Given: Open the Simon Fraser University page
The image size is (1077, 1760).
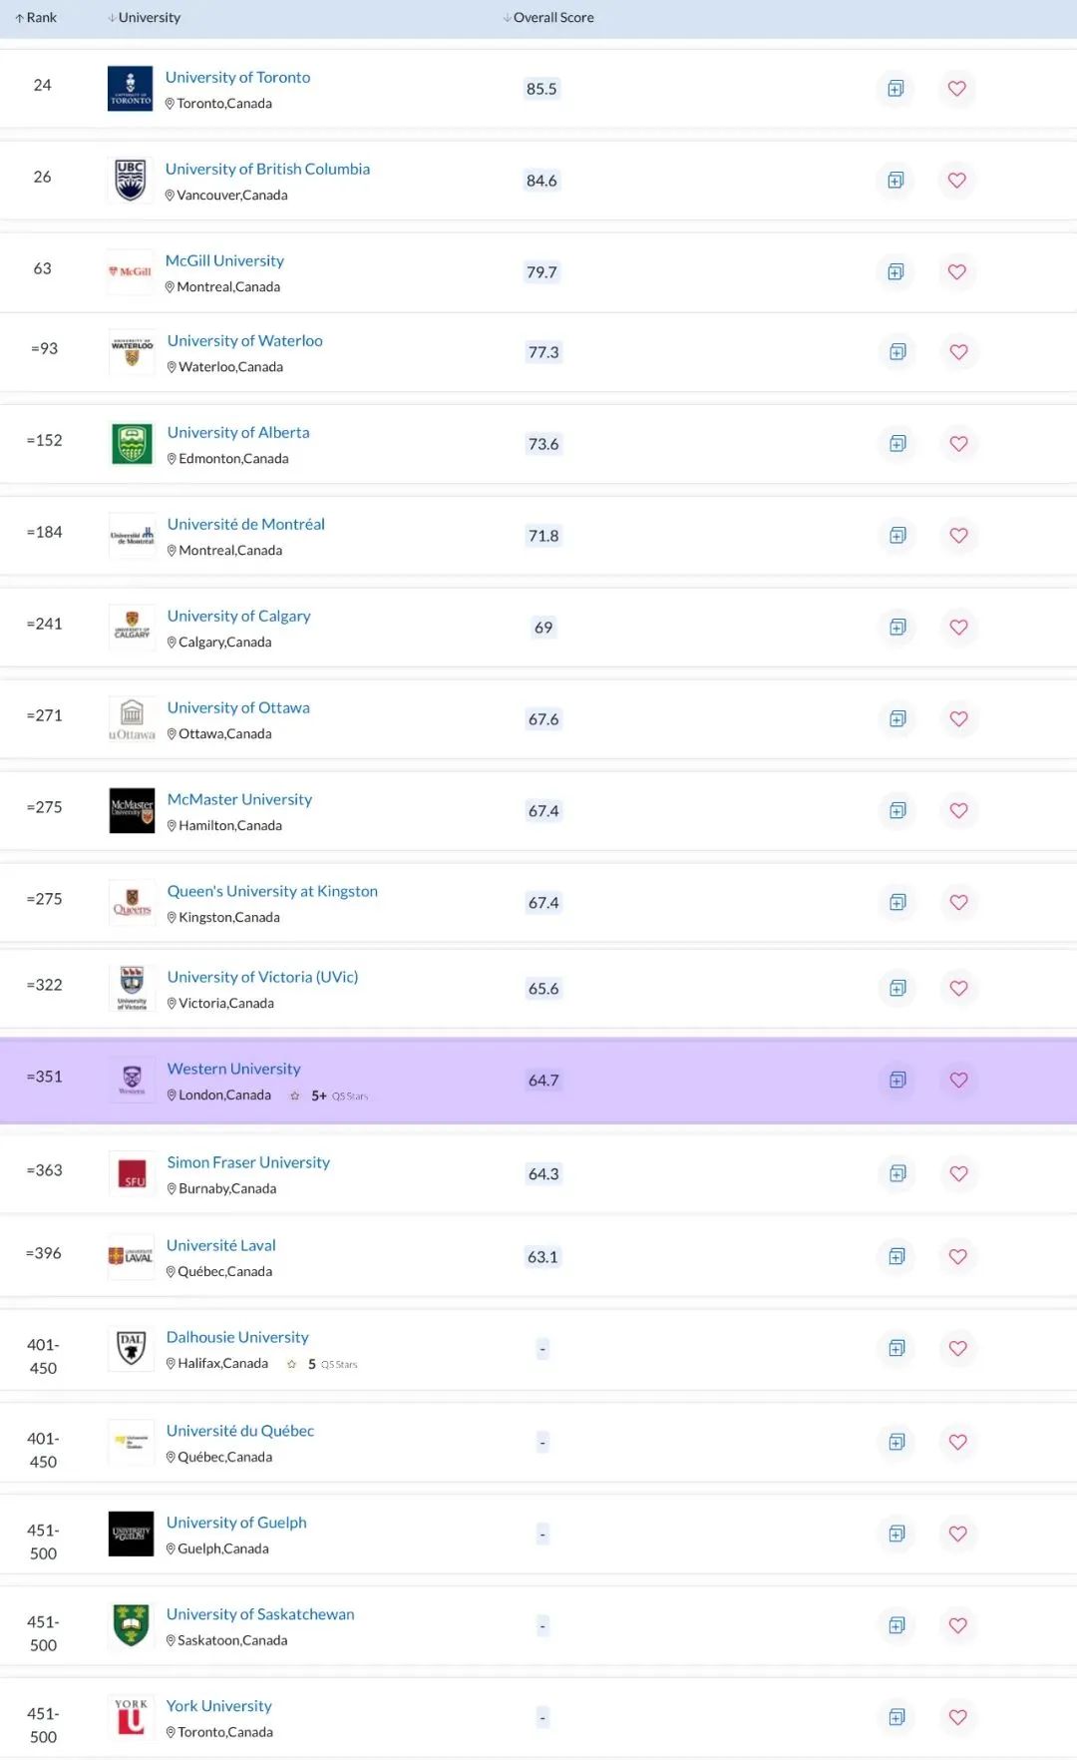Looking at the screenshot, I should (x=248, y=1161).
